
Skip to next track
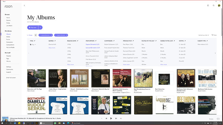pos(116,119)
